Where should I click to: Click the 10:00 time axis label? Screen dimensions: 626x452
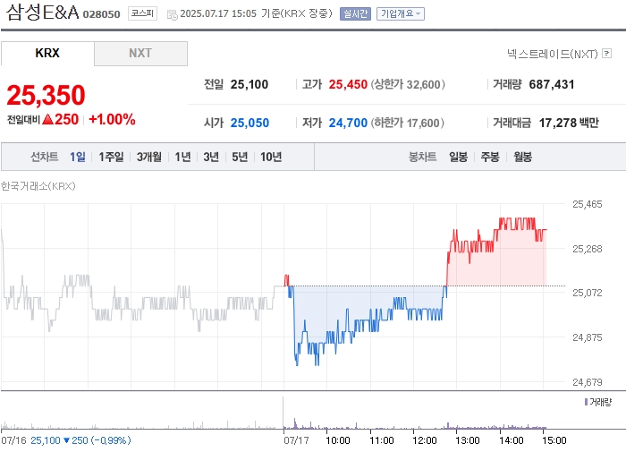point(338,440)
